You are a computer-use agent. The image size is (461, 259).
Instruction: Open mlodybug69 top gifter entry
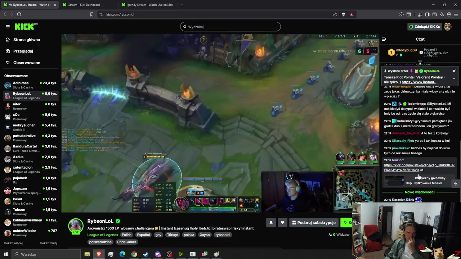(x=402, y=52)
